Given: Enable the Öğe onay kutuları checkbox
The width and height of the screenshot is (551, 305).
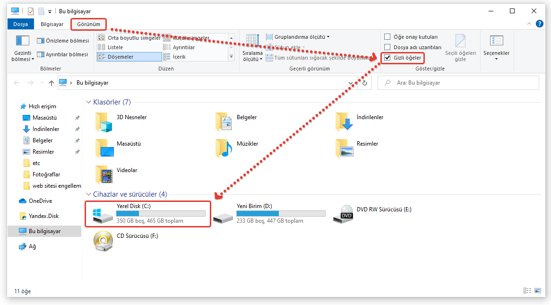Looking at the screenshot, I should [387, 37].
